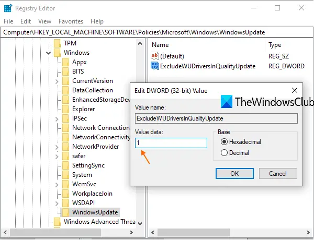Select the WSDAPI folder icon
Screen dimensions: 314x240
(66, 203)
